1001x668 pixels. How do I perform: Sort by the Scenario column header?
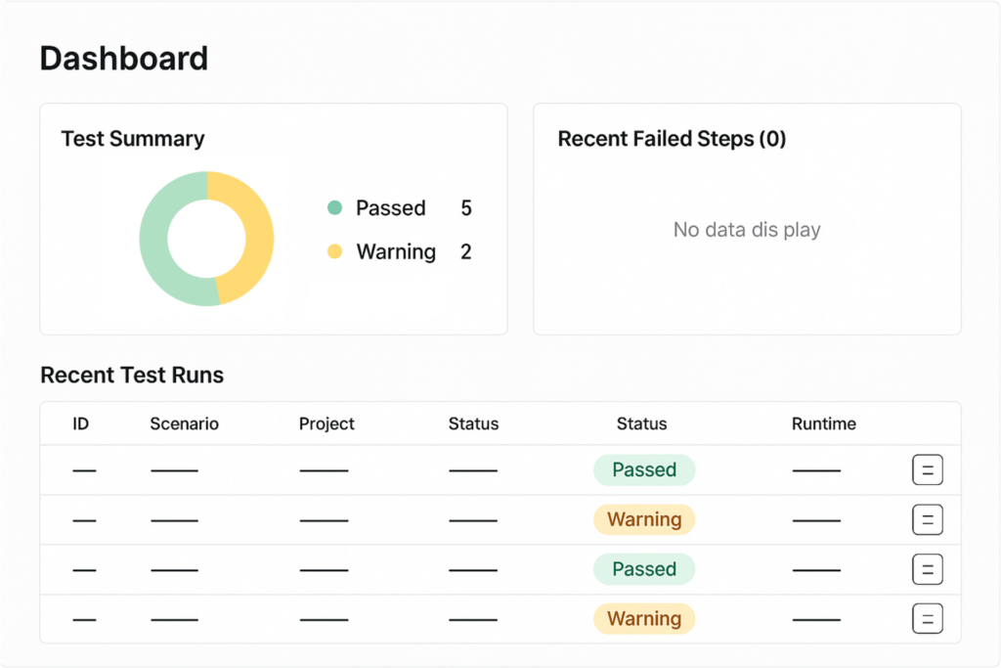point(185,424)
